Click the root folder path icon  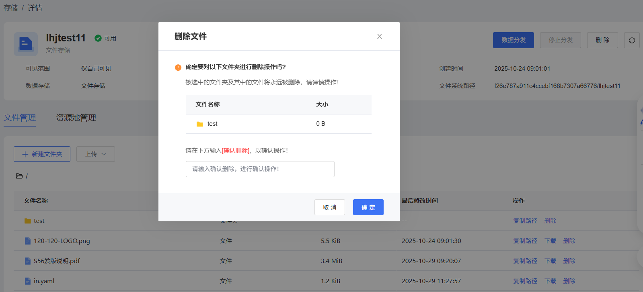tap(19, 176)
